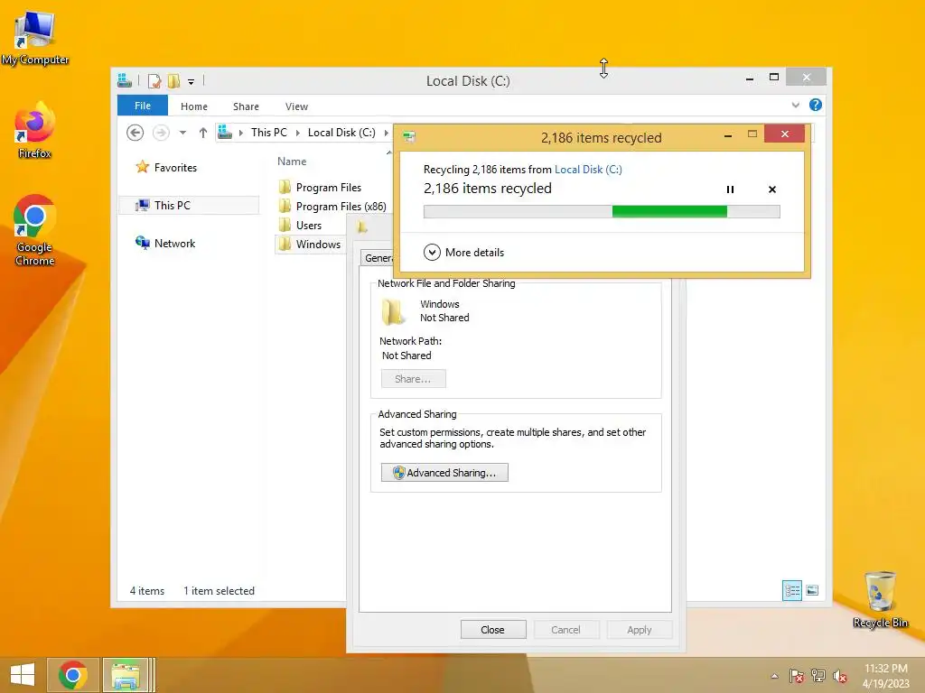The height and width of the screenshot is (693, 925).
Task: Open the Share ribbon tab
Action: (x=246, y=106)
